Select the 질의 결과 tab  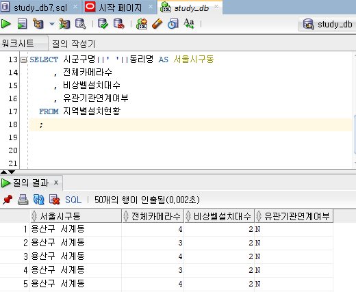pyautogui.click(x=31, y=183)
